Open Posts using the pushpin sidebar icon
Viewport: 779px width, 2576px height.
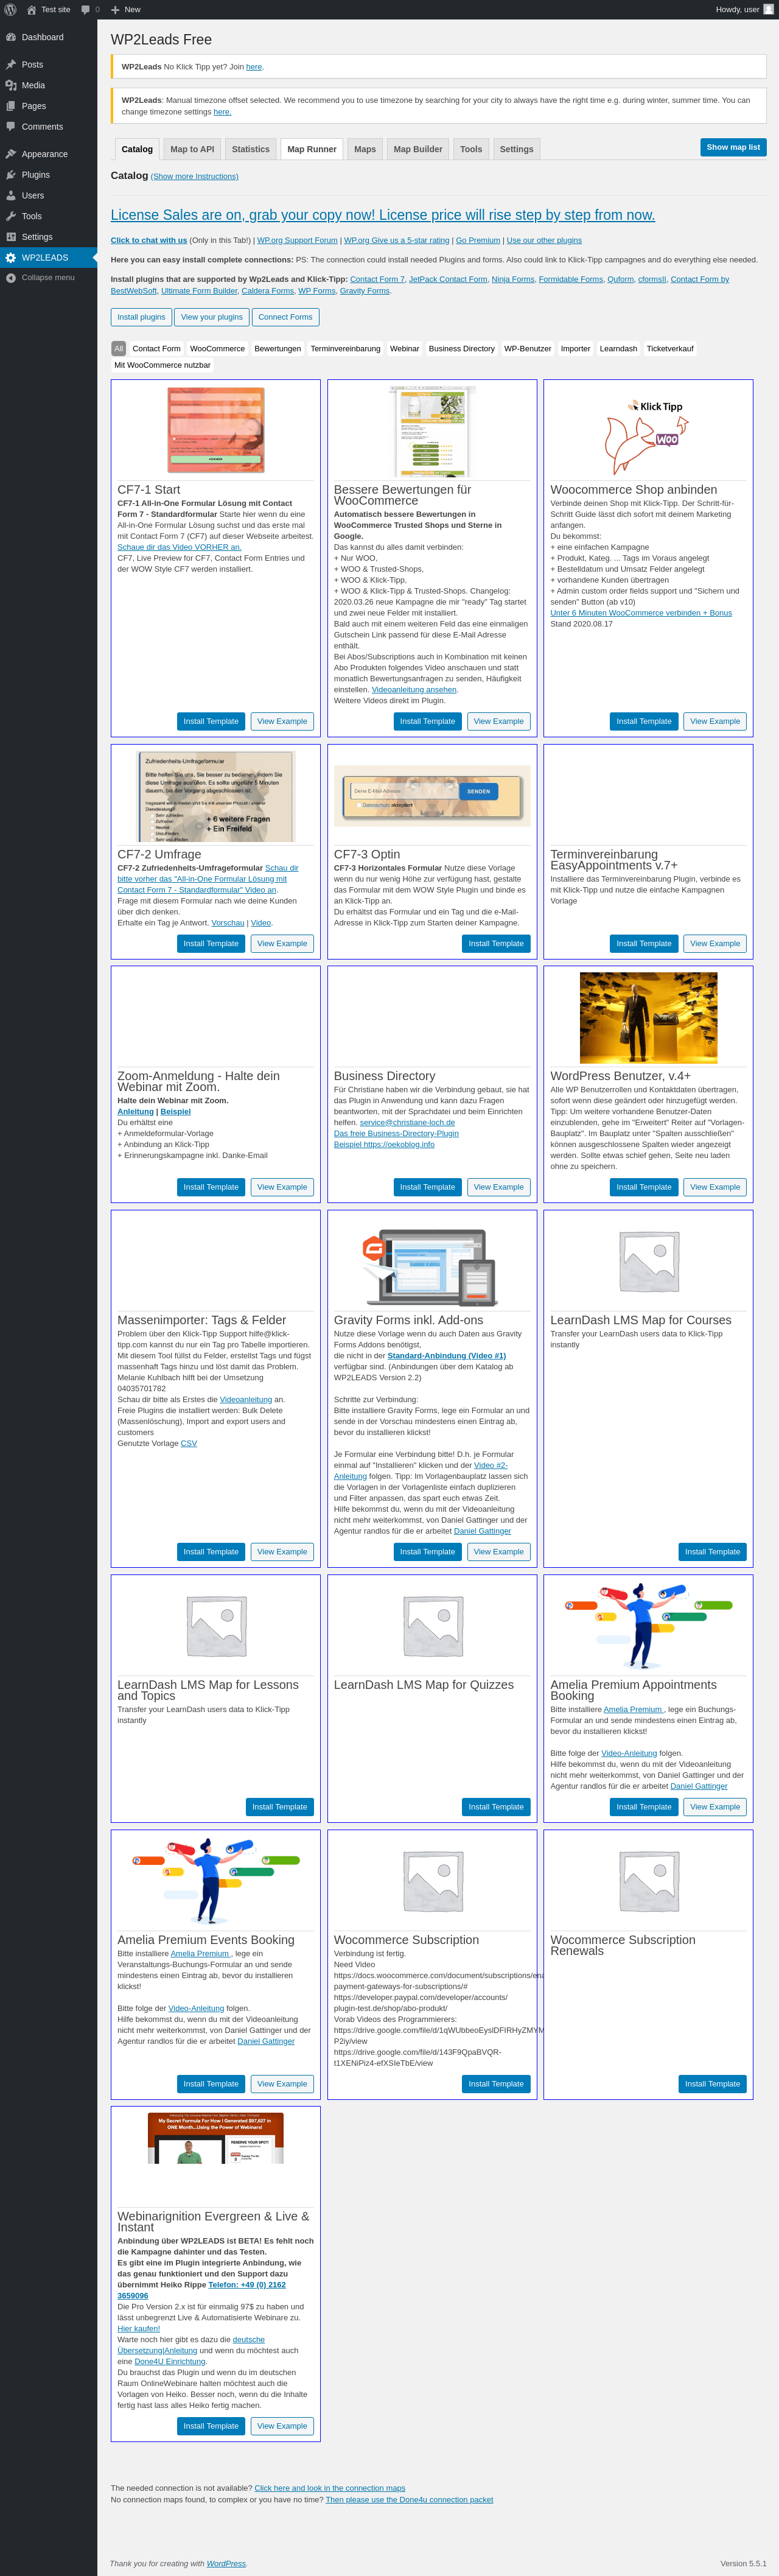[x=11, y=65]
